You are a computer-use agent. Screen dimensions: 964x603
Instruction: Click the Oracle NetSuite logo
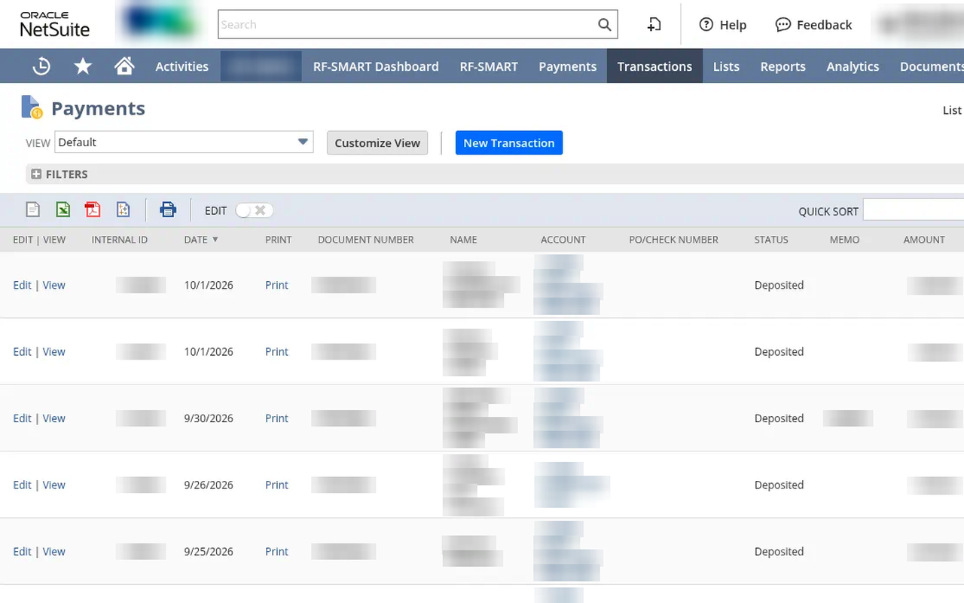click(x=55, y=25)
